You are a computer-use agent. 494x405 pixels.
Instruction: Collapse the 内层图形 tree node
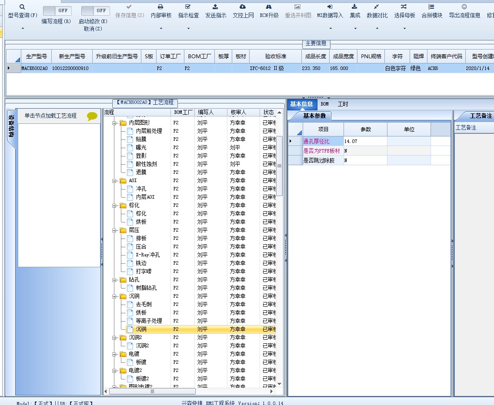click(114, 123)
